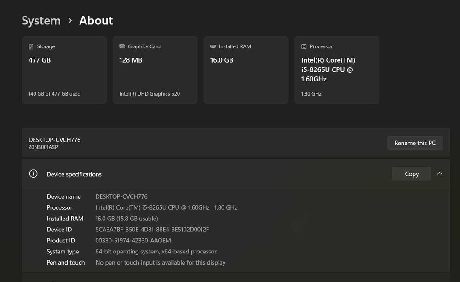Go back to System in breadcrumb
Viewport: 460px width, 282px height.
click(41, 21)
